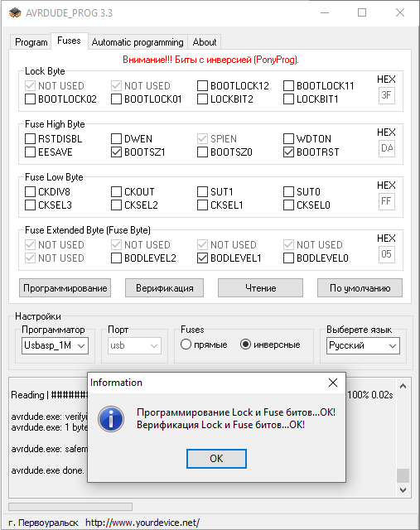Close the Information dialog with X icon
This screenshot has width=420, height=530.
tap(333, 383)
